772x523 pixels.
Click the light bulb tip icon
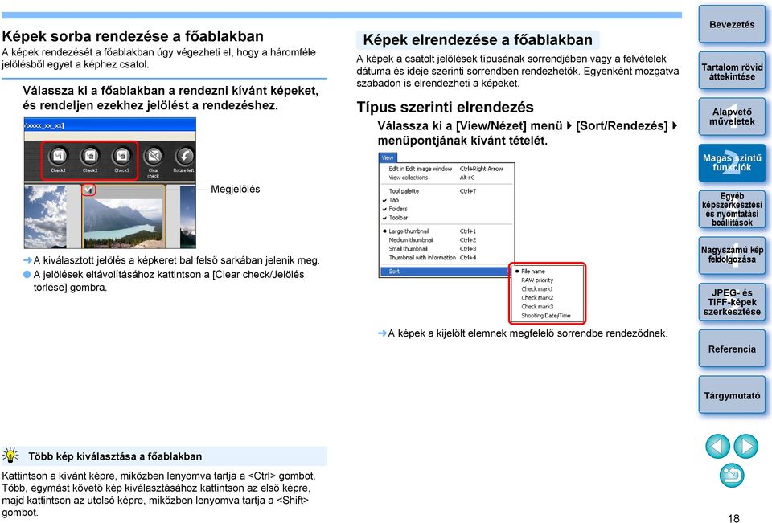(x=10, y=455)
